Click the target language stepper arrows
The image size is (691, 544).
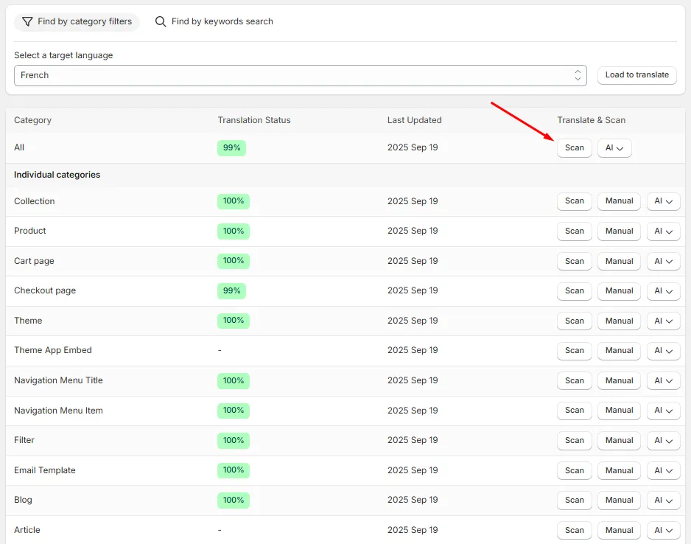(578, 75)
